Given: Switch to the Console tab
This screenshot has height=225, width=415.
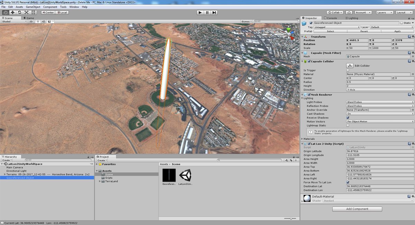Looking at the screenshot, I should [x=330, y=18].
